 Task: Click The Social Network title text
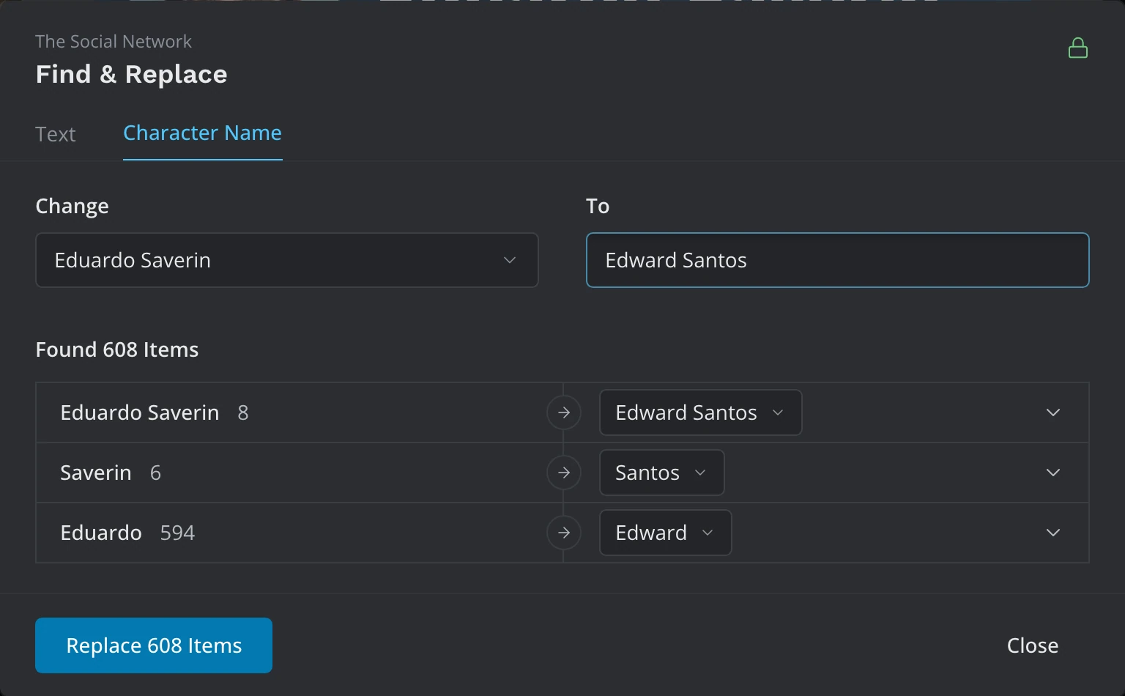coord(114,42)
